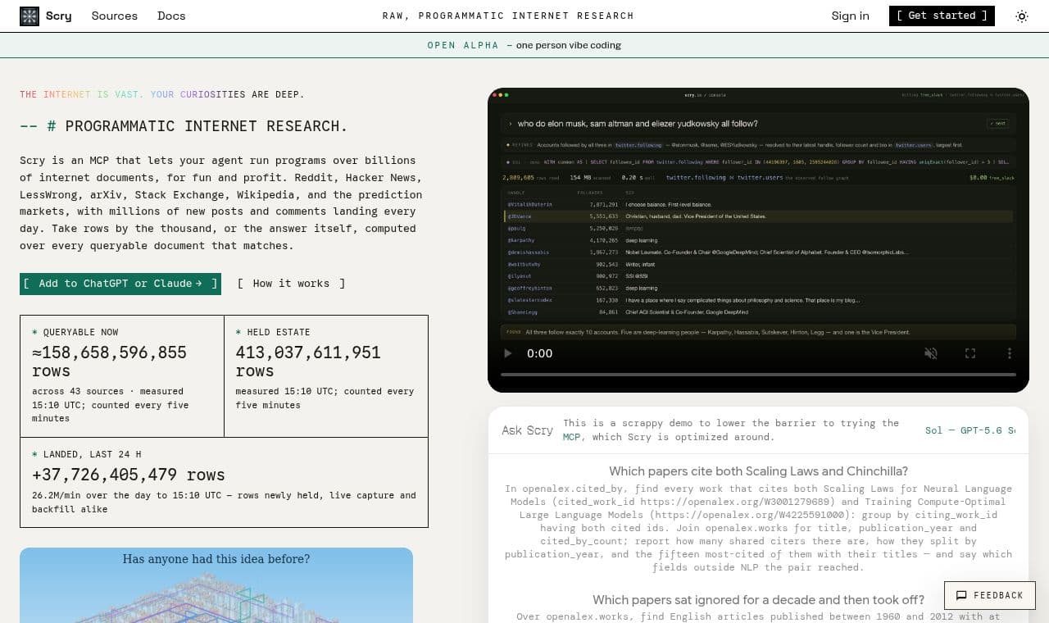The height and width of the screenshot is (623, 1049).
Task: Unmute the demo video
Action: coord(931,353)
